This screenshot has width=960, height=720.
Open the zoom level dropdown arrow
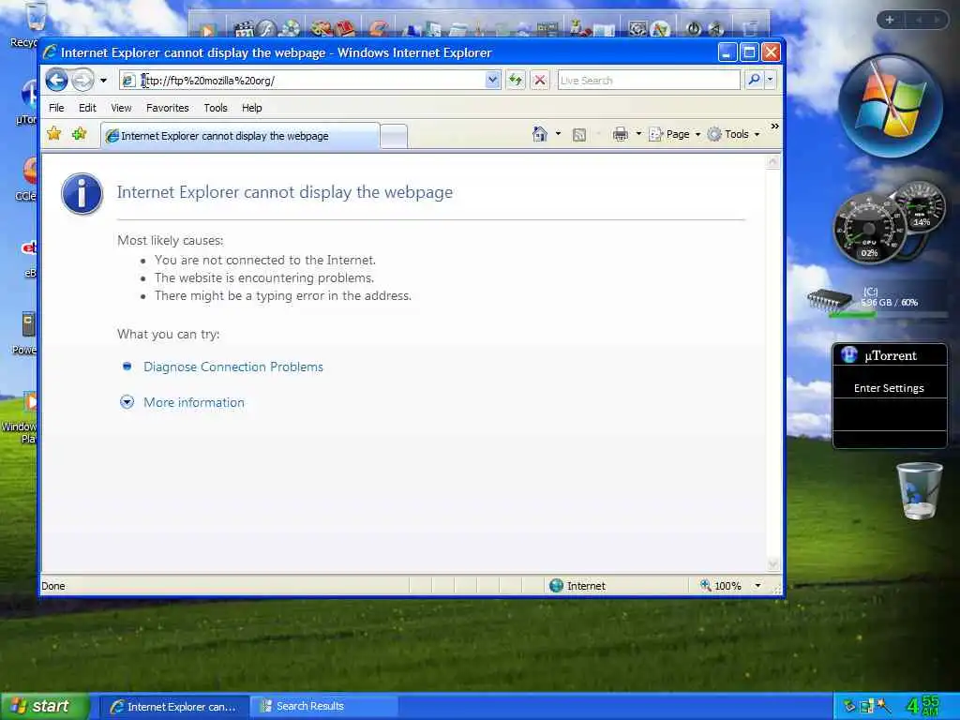click(x=757, y=586)
